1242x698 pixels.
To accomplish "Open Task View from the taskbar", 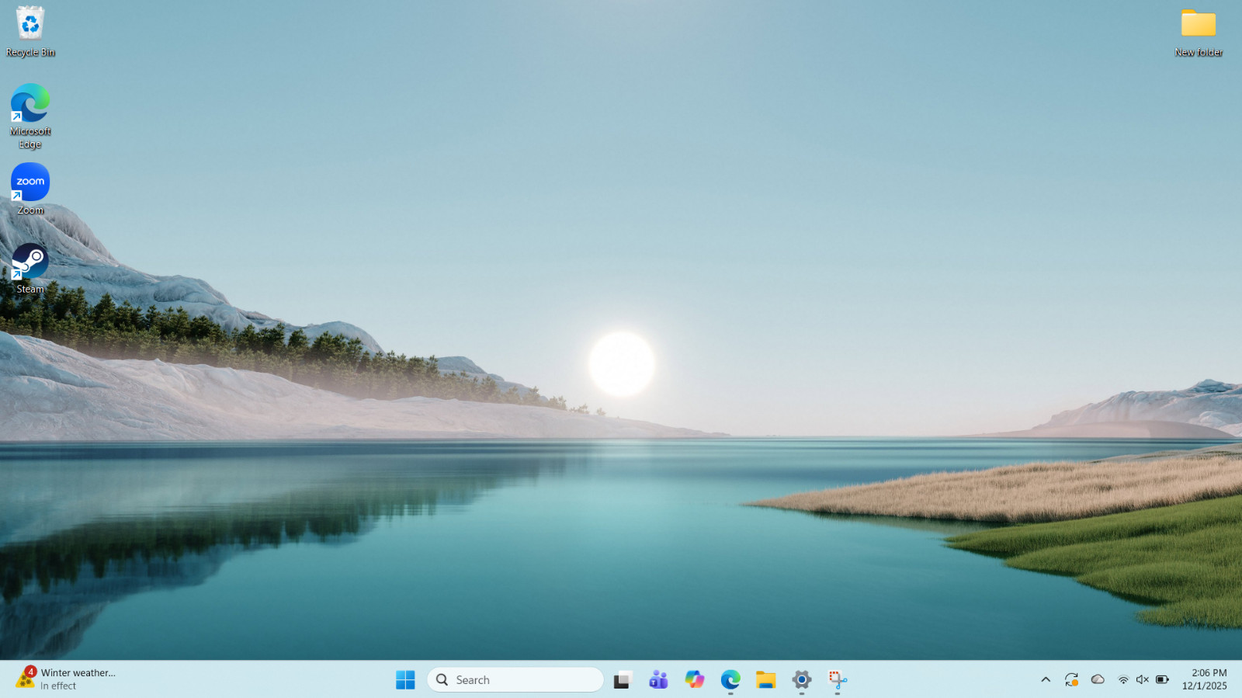I will [x=623, y=680].
